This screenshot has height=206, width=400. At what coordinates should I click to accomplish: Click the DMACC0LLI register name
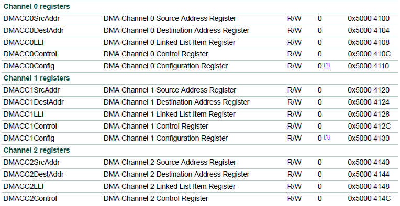point(24,42)
